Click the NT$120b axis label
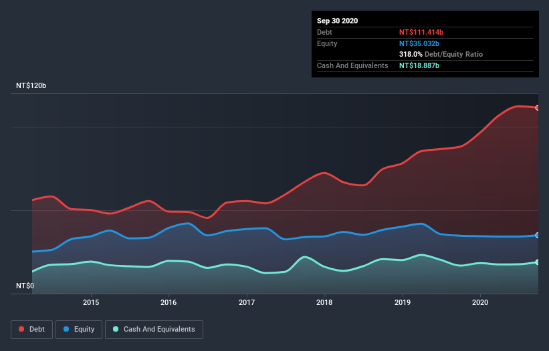Image resolution: width=549 pixels, height=351 pixels. click(31, 85)
